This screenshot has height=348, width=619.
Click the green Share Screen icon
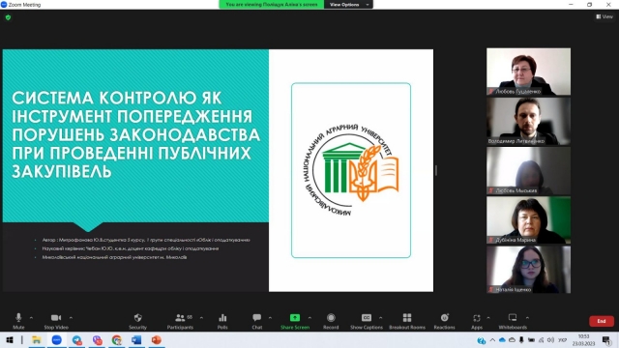(295, 318)
